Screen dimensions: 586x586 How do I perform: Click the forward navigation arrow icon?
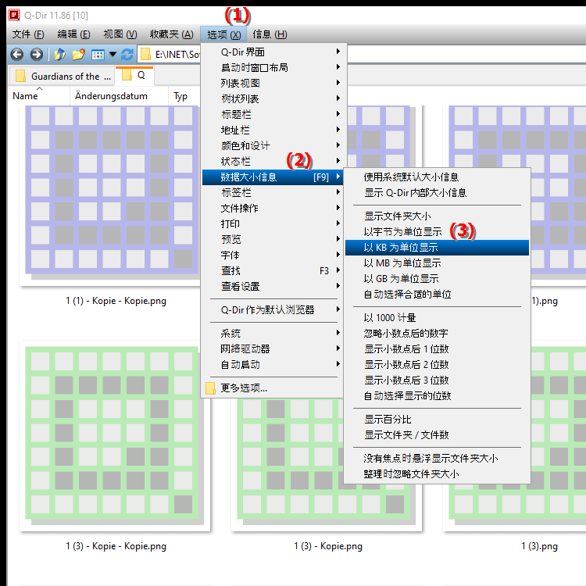pos(36,55)
